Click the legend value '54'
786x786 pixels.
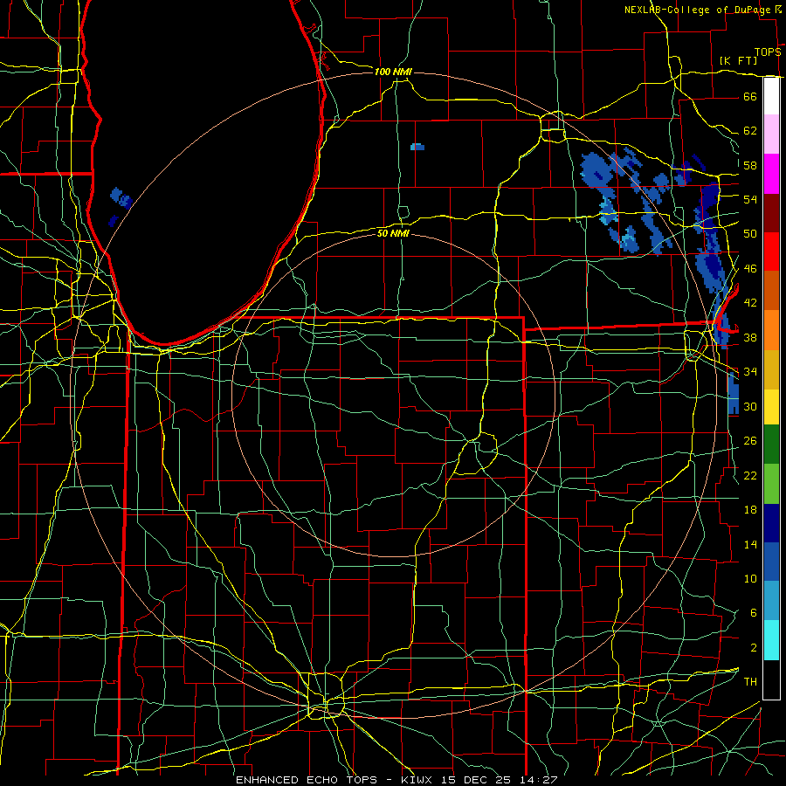tap(750, 199)
